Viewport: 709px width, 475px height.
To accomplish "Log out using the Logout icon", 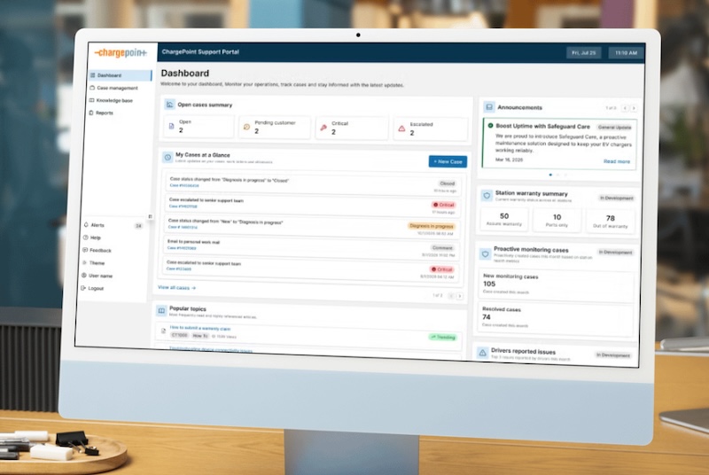I will tap(84, 289).
